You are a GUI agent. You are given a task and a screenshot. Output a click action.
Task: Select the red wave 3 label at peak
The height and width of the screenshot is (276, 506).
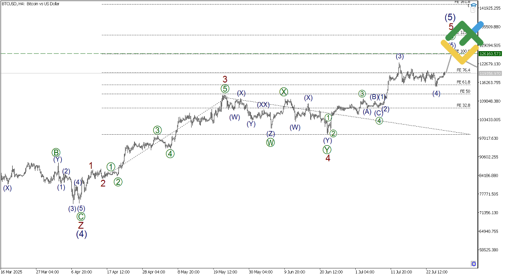pos(225,80)
